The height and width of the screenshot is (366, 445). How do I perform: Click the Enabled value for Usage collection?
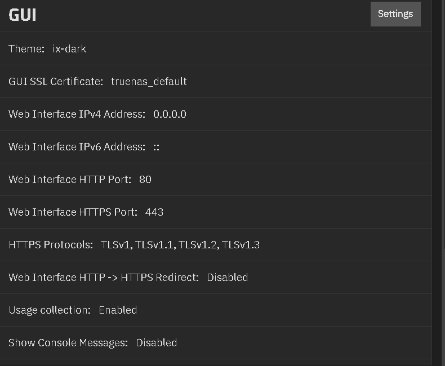[x=118, y=310]
